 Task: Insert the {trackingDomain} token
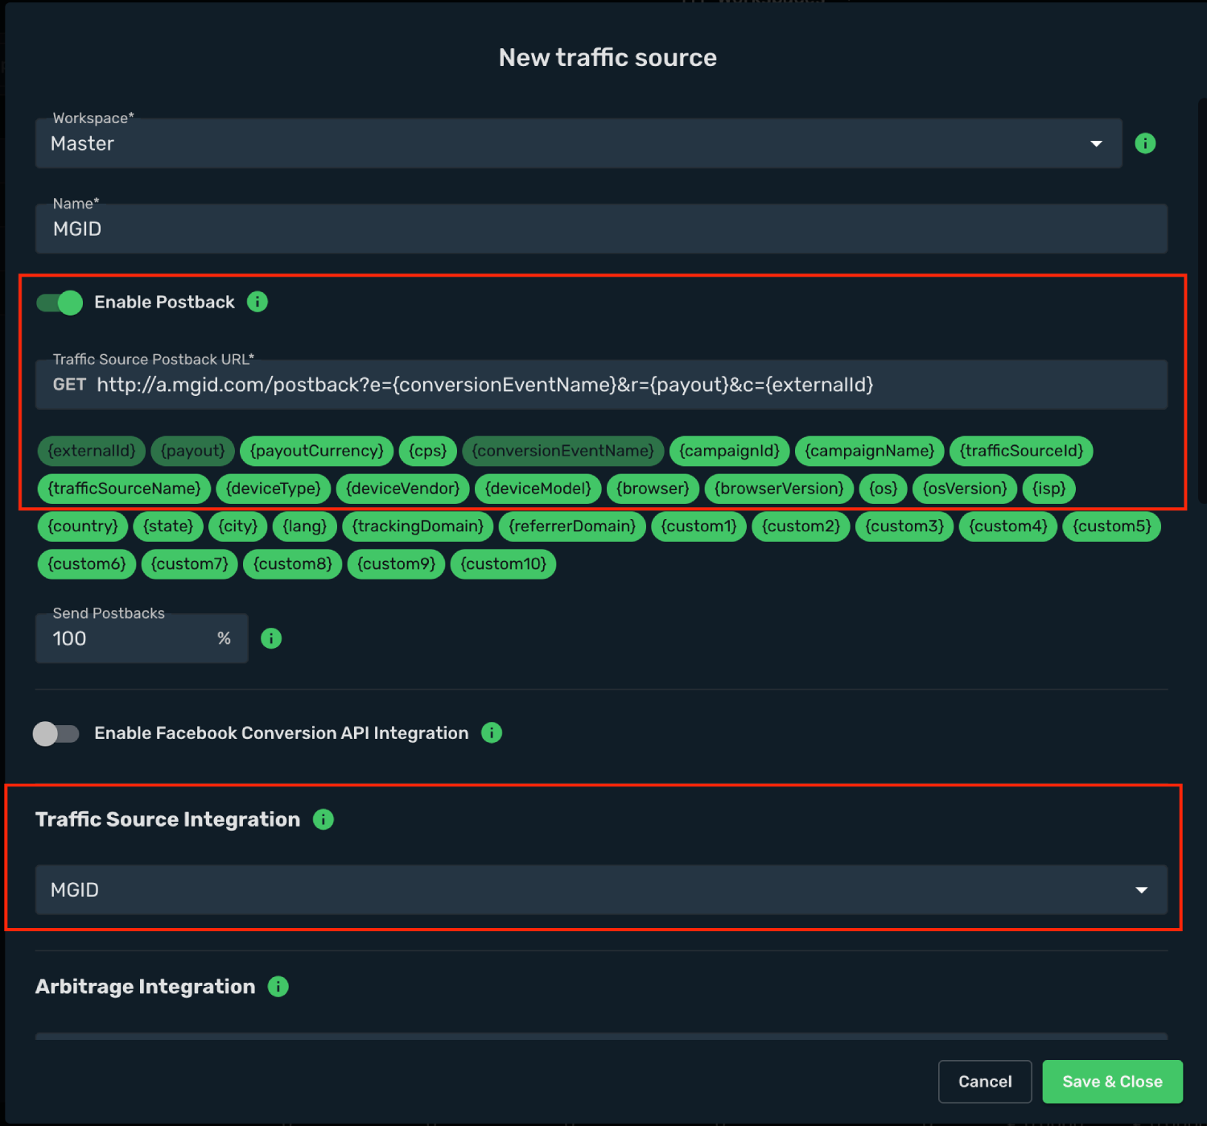pyautogui.click(x=418, y=526)
